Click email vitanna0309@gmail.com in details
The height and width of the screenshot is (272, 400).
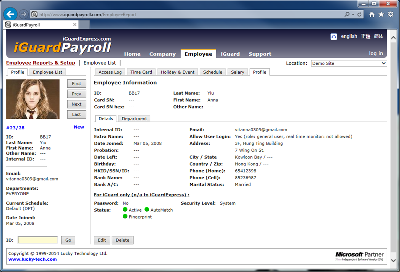click(x=261, y=130)
